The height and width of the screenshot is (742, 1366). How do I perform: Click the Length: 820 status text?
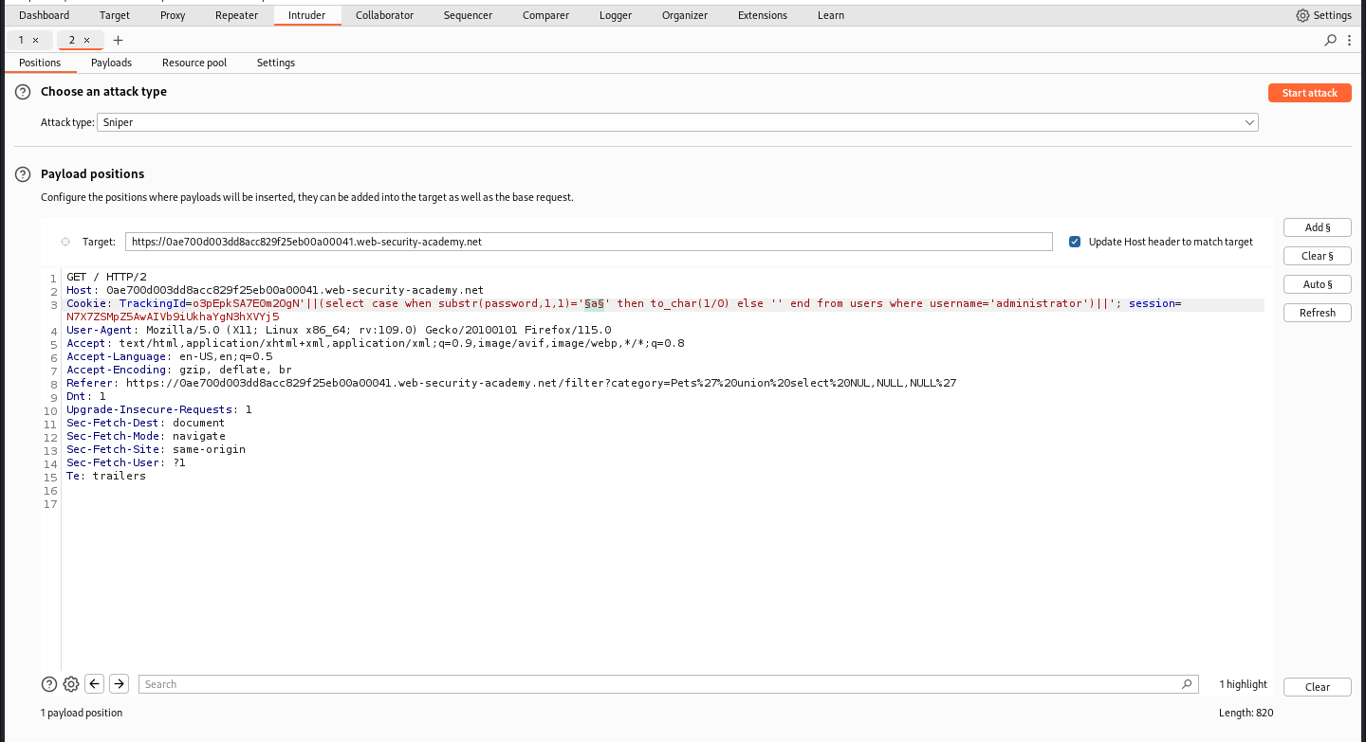pyautogui.click(x=1246, y=713)
